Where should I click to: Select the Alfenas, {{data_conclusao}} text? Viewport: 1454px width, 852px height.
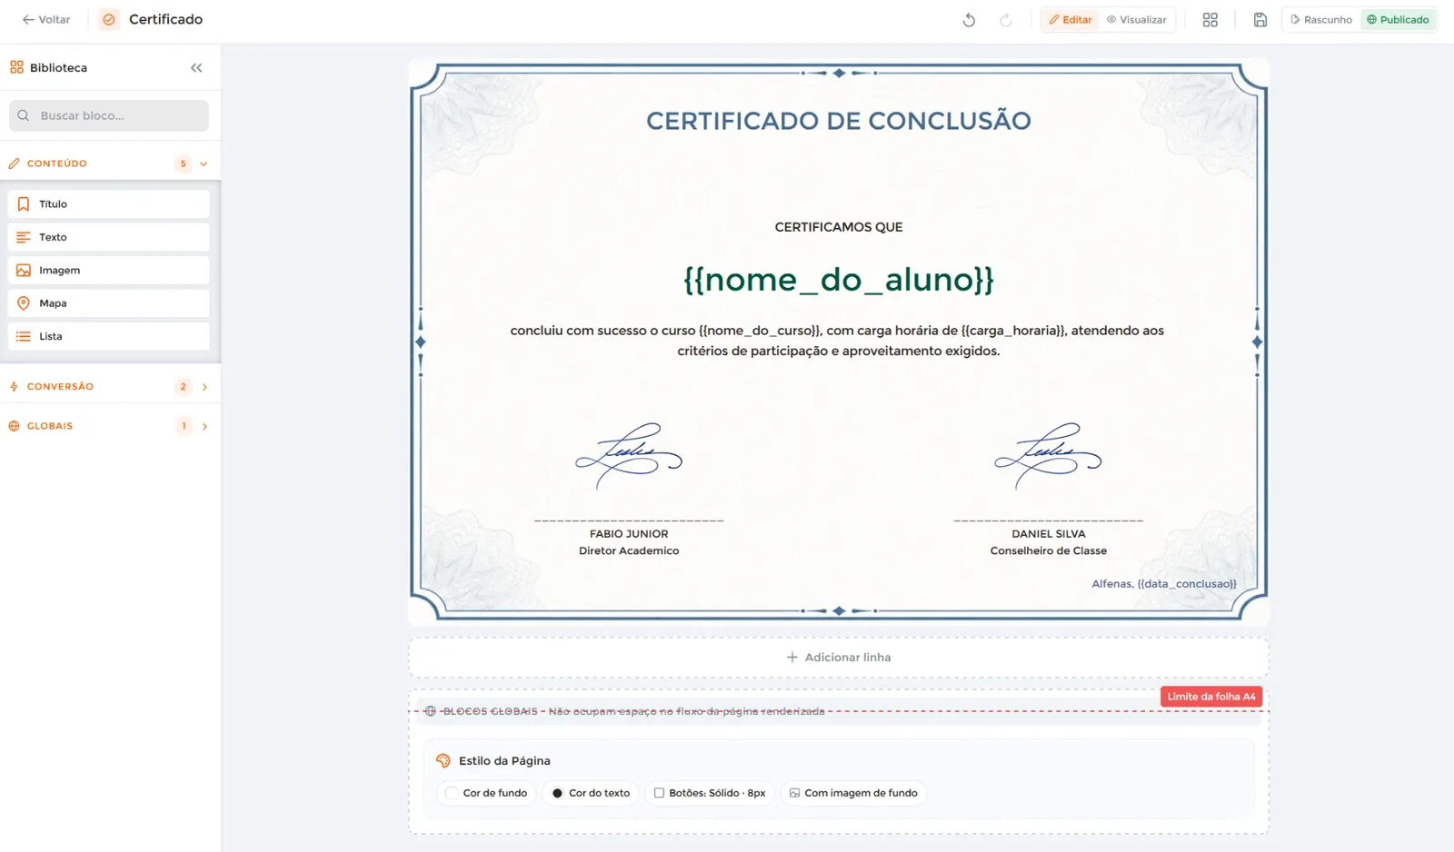click(x=1164, y=584)
